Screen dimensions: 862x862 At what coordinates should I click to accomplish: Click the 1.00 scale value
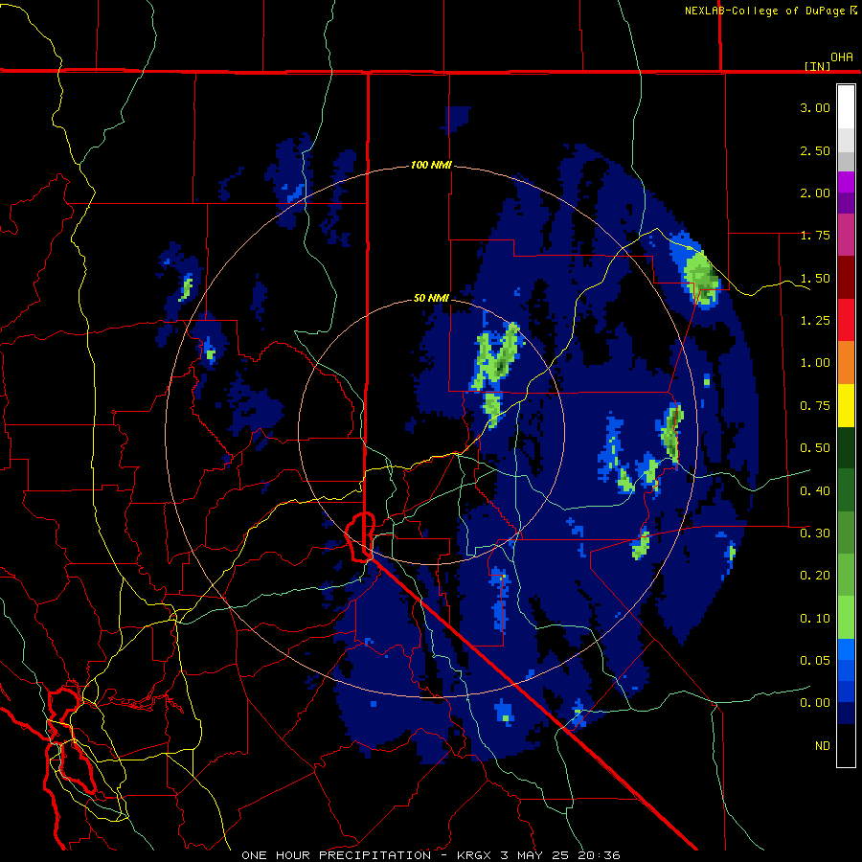[x=815, y=363]
